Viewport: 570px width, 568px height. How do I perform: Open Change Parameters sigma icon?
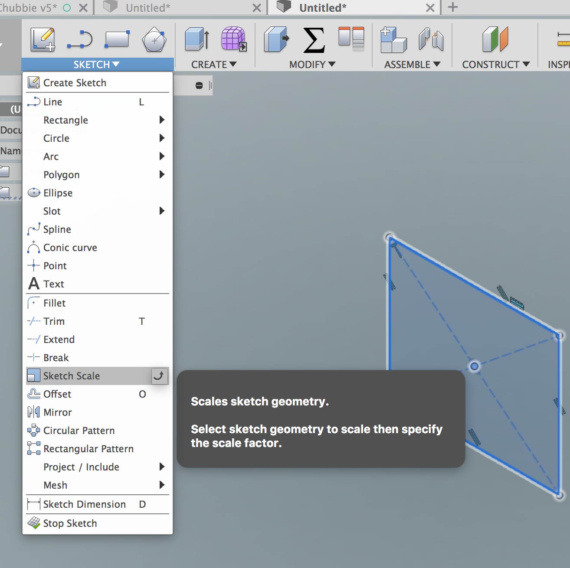click(314, 40)
